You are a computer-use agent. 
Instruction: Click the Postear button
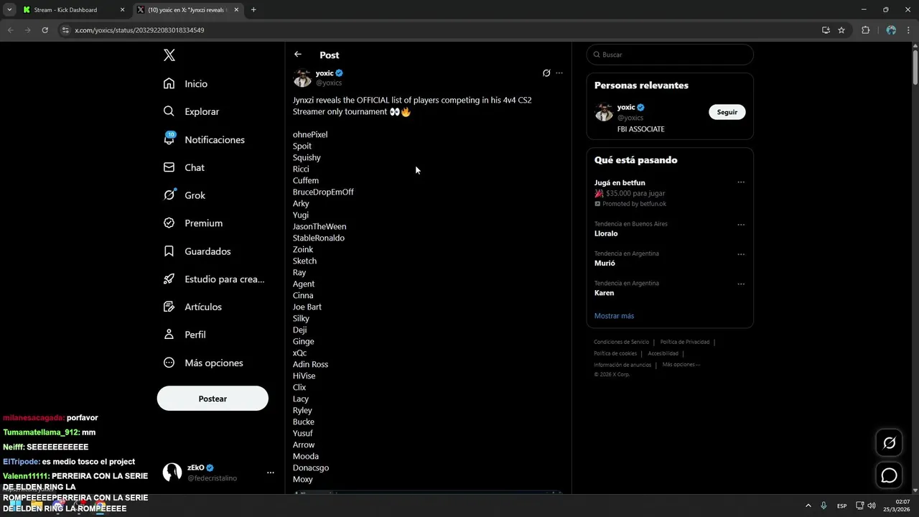[213, 399]
